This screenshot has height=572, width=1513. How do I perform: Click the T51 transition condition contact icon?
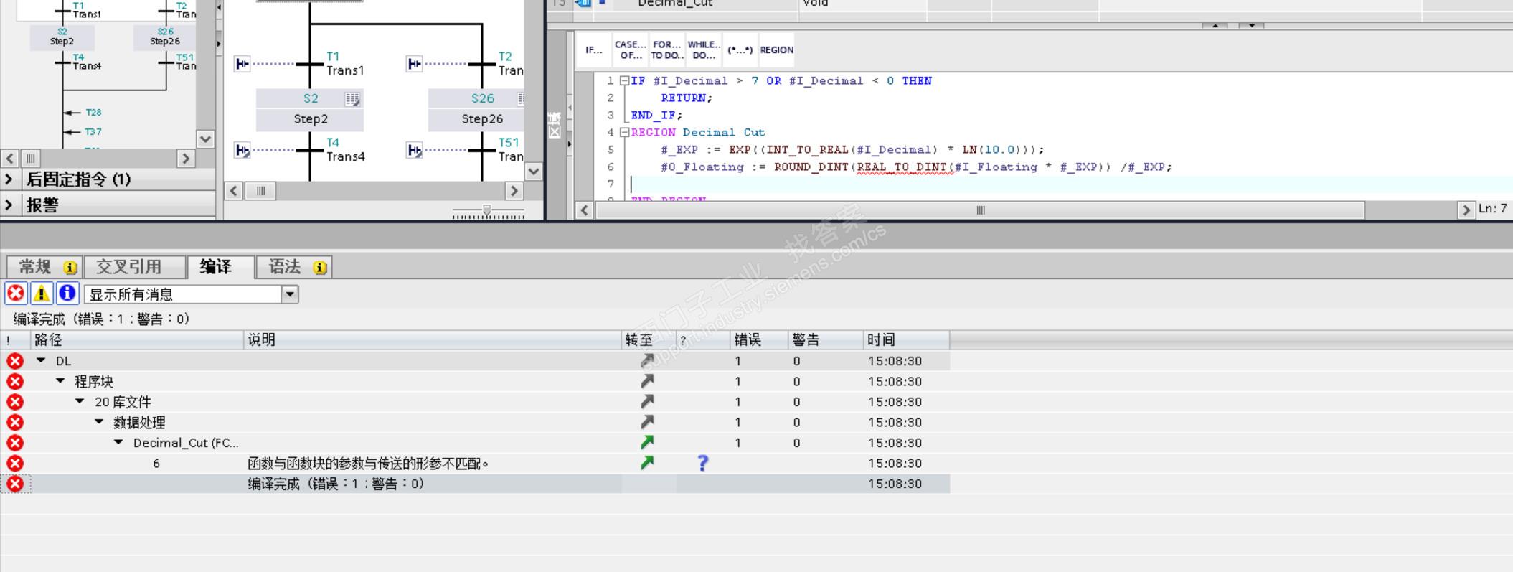(x=415, y=150)
